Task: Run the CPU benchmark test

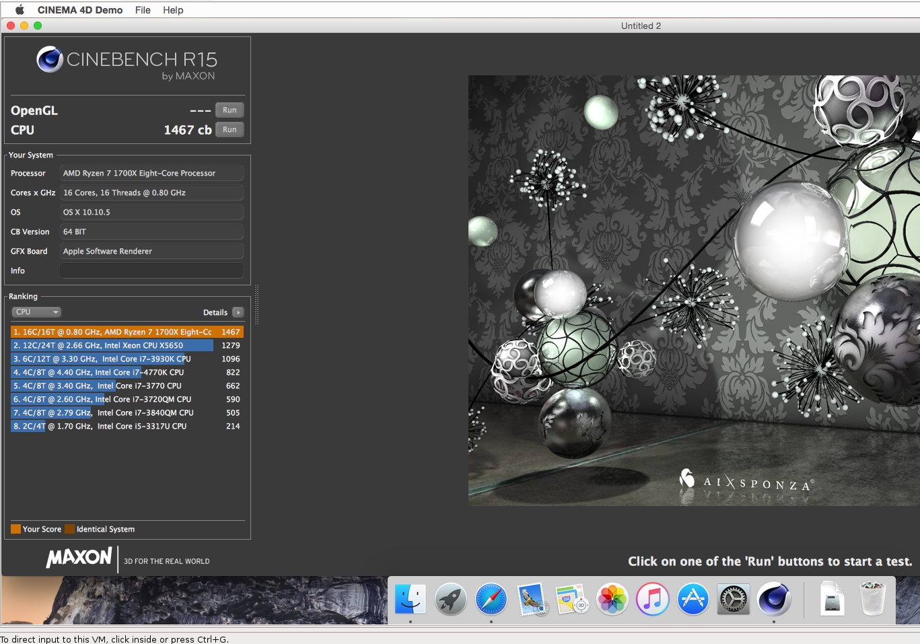Action: pos(229,130)
